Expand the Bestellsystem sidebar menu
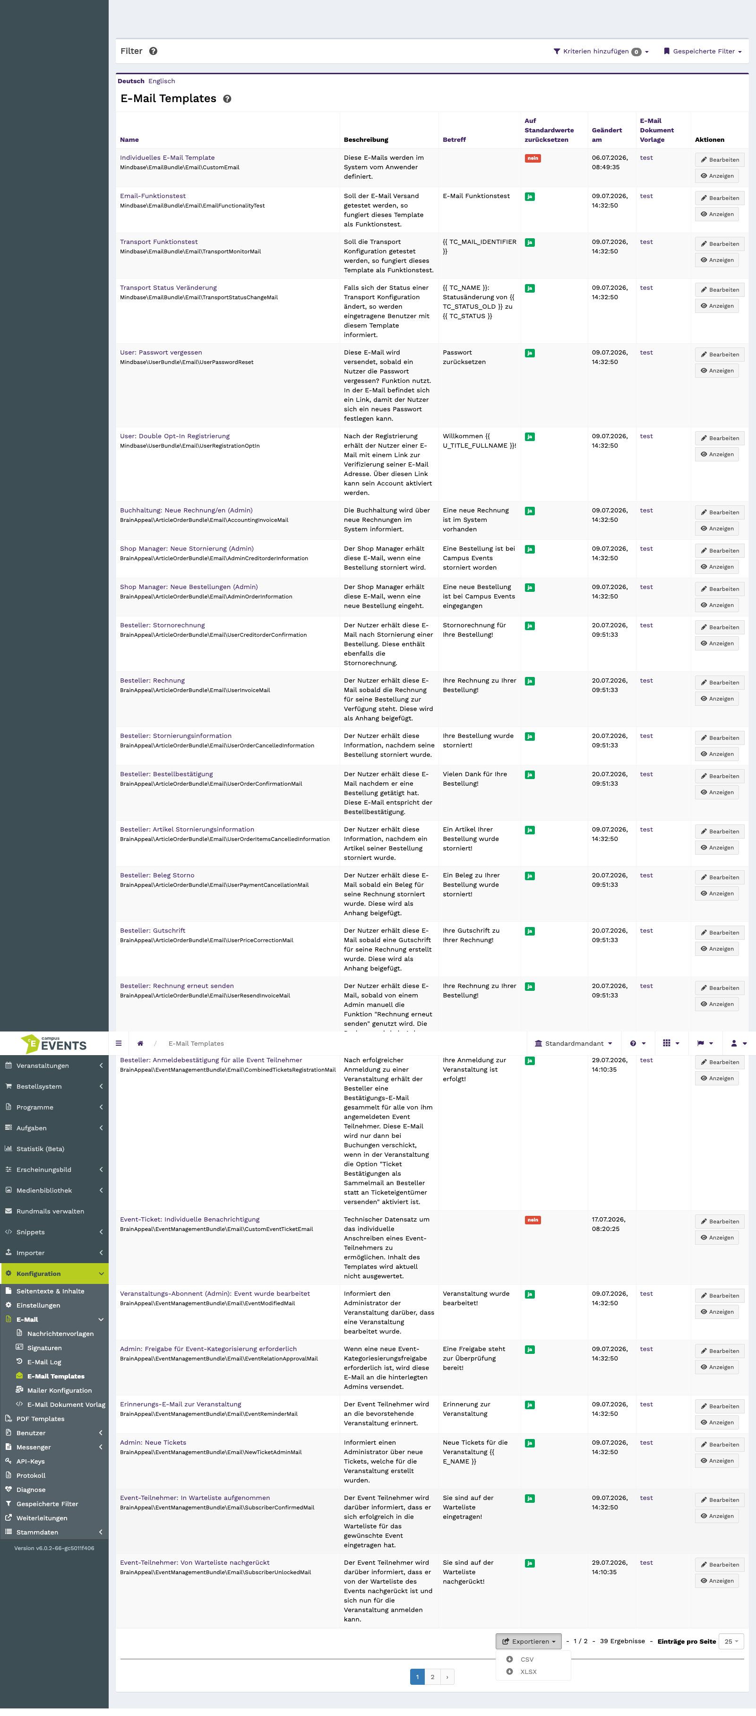 pyautogui.click(x=54, y=1086)
